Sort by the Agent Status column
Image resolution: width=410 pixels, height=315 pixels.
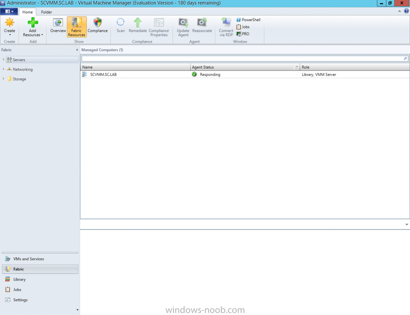[242, 67]
